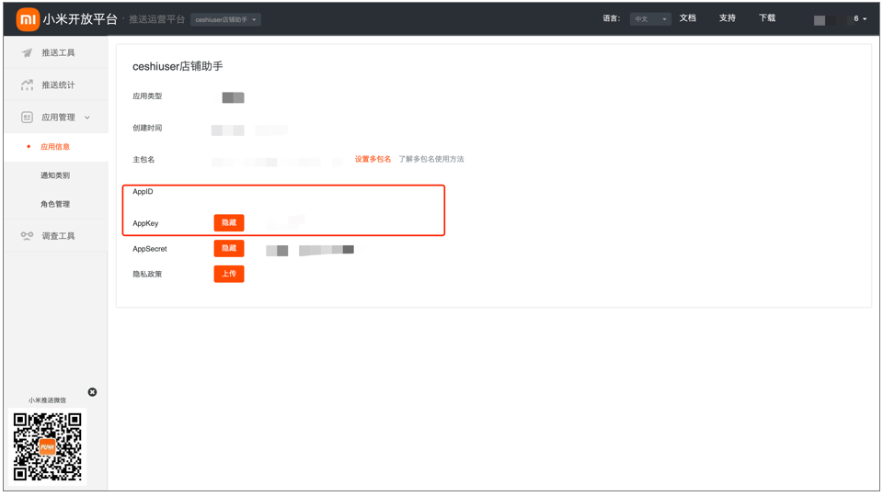Click the 设置多包名 link
The height and width of the screenshot is (496, 883).
tap(373, 160)
